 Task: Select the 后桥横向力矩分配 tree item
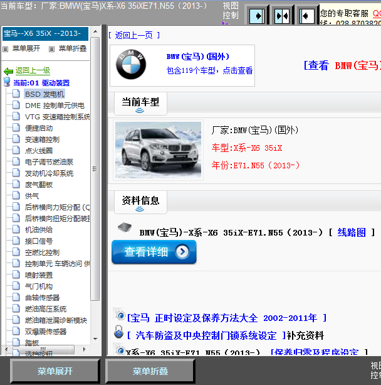coord(57,207)
